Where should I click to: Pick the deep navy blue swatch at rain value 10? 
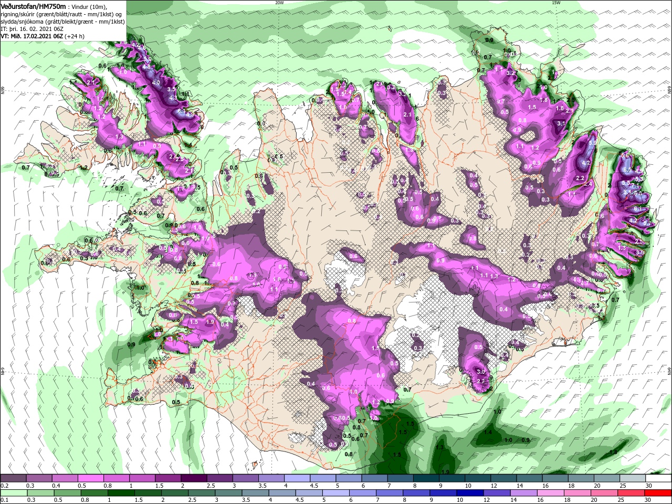tap(470, 492)
